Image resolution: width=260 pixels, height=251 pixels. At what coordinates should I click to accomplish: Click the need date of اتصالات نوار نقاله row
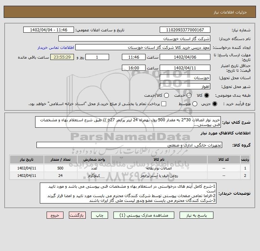27,168
